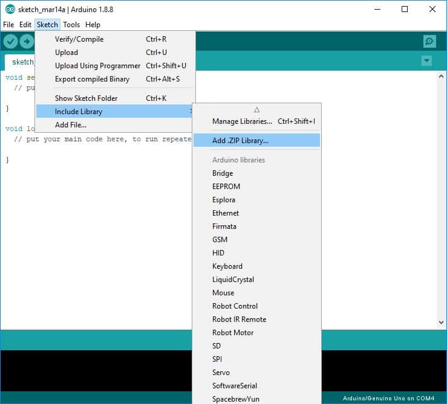Include the Firmata library
447x404 pixels.
coord(256,226)
